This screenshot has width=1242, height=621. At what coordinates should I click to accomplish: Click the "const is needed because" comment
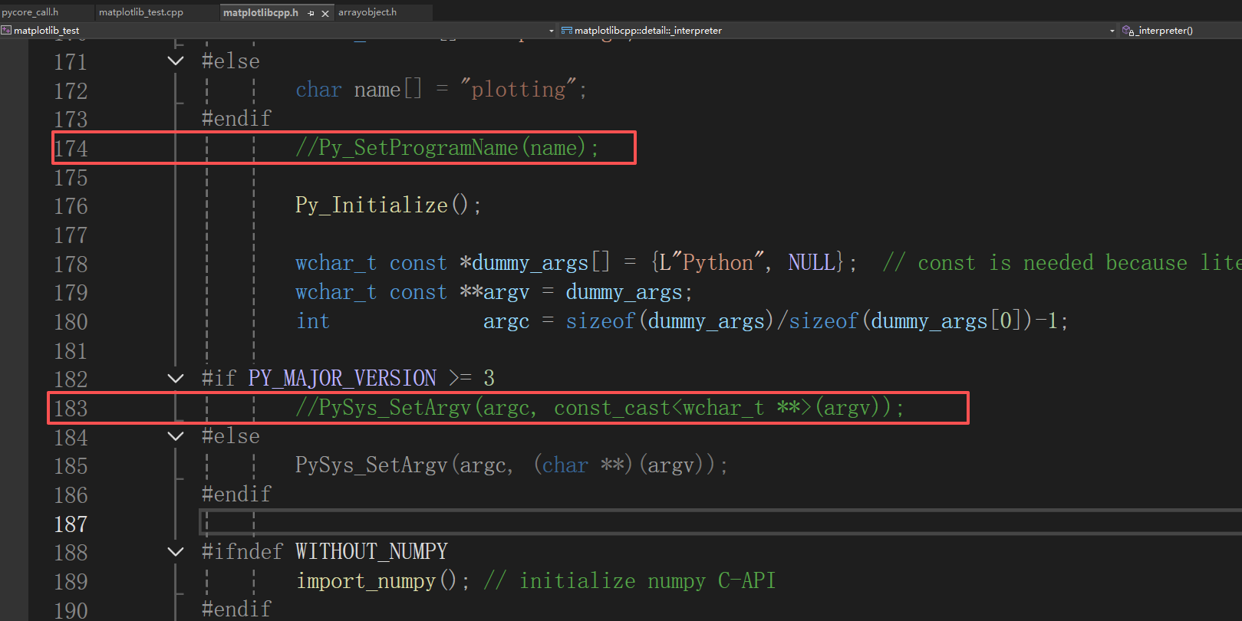tap(1062, 263)
